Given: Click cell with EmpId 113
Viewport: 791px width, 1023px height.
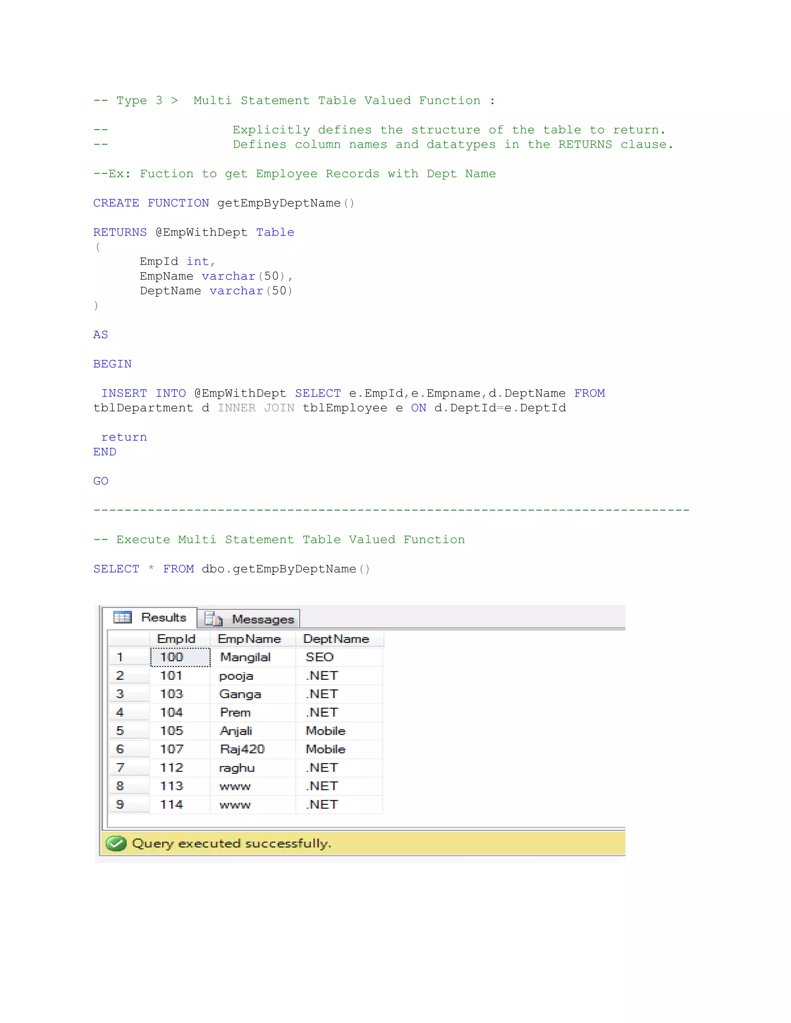Looking at the screenshot, I should [x=180, y=786].
